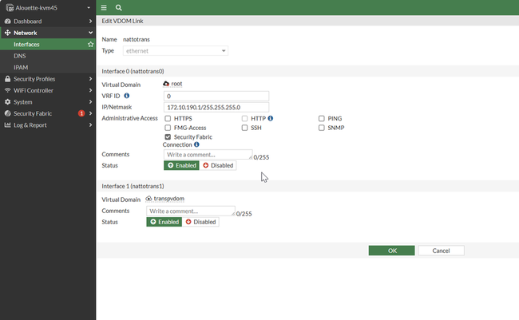Screen dimensions: 519x320
Task: Click the transpvdom virtual domain link
Action: [x=168, y=199]
